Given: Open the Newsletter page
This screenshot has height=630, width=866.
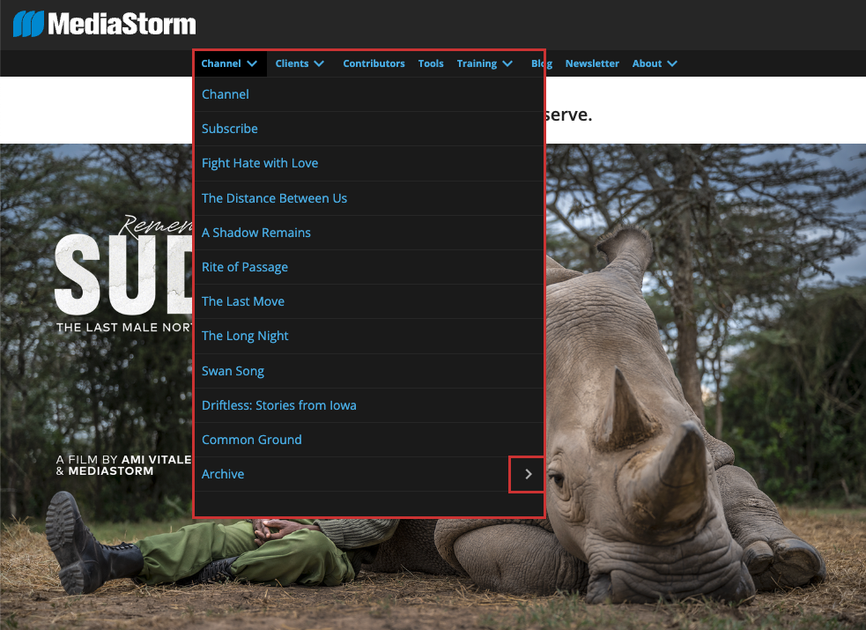Looking at the screenshot, I should pyautogui.click(x=592, y=63).
